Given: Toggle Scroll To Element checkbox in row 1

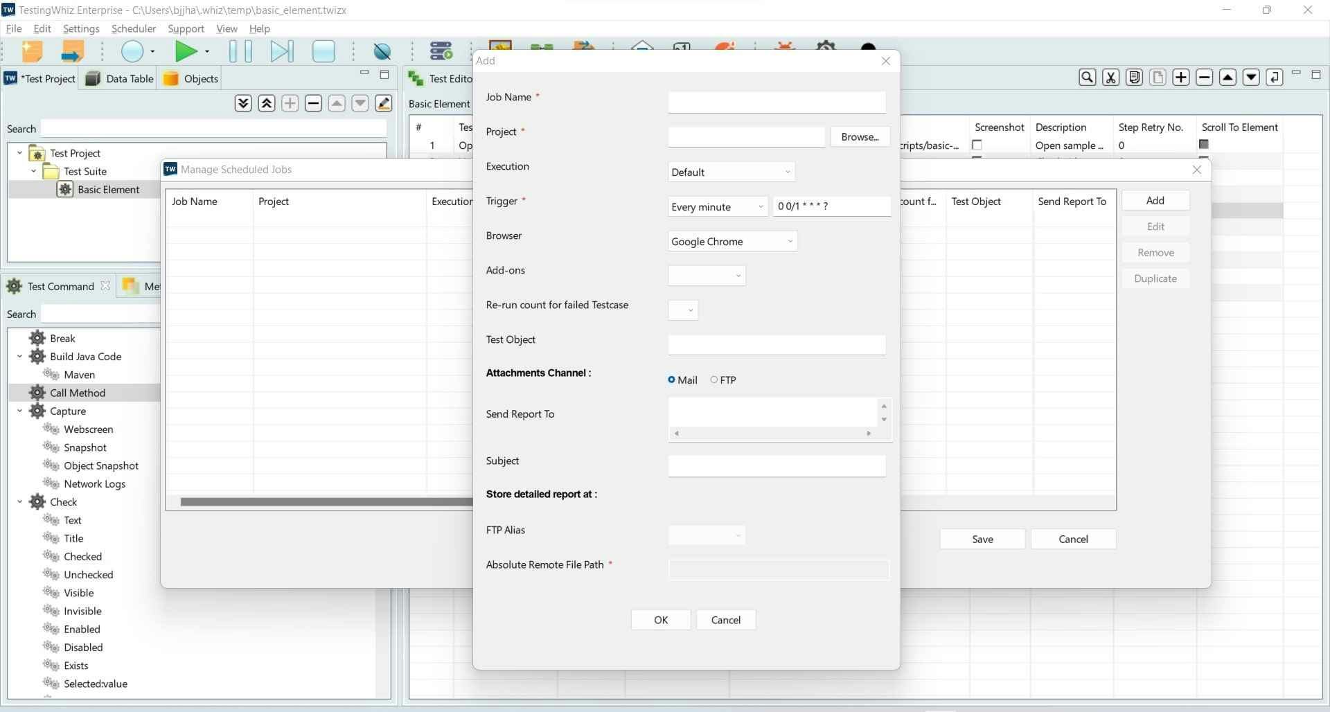Looking at the screenshot, I should [1204, 144].
